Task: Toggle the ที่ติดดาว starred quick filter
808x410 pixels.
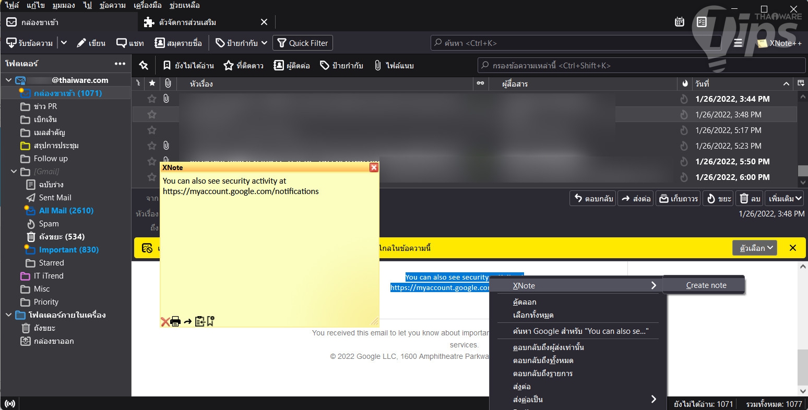Action: (x=243, y=65)
